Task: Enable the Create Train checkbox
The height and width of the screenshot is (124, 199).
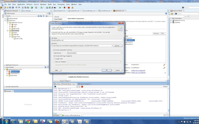Action: click(54, 59)
